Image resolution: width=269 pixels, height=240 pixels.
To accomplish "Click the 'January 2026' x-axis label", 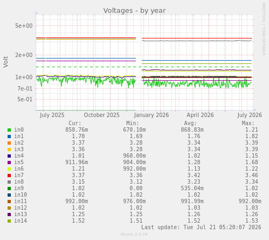I will [152, 115].
